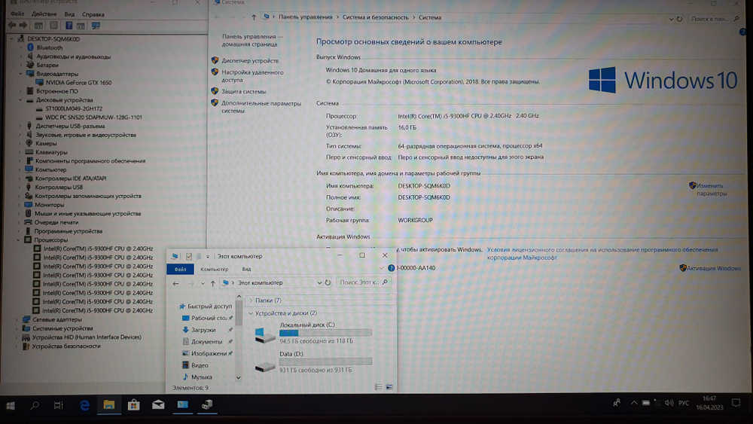Click up arrow in System window navigation
This screenshot has height=424, width=753.
[254, 17]
